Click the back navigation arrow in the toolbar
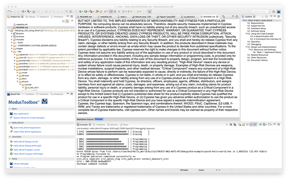Image resolution: width=288 pixels, height=180 pixels. coord(138,11)
